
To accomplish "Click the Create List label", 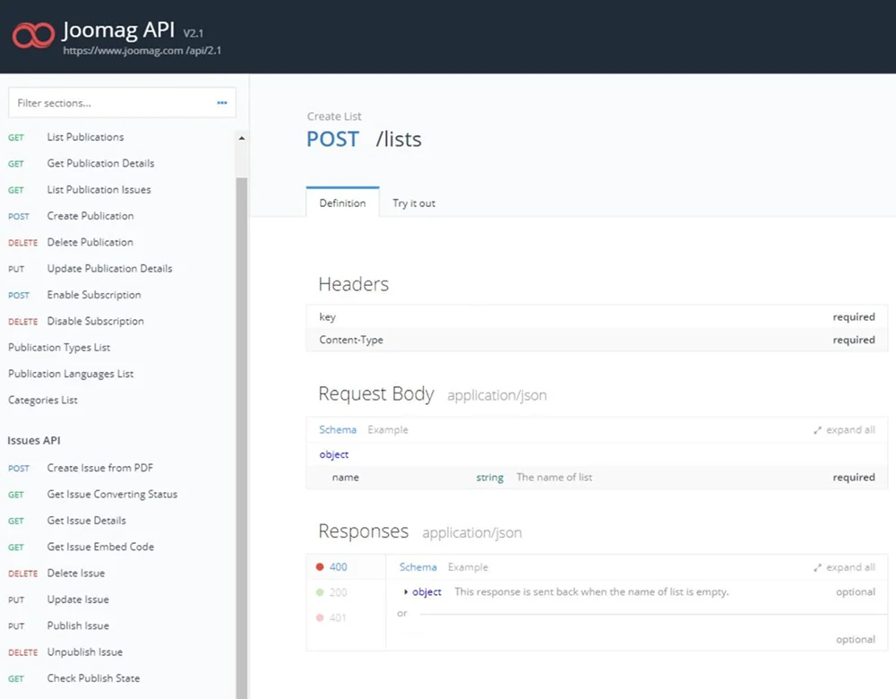I will pos(334,116).
